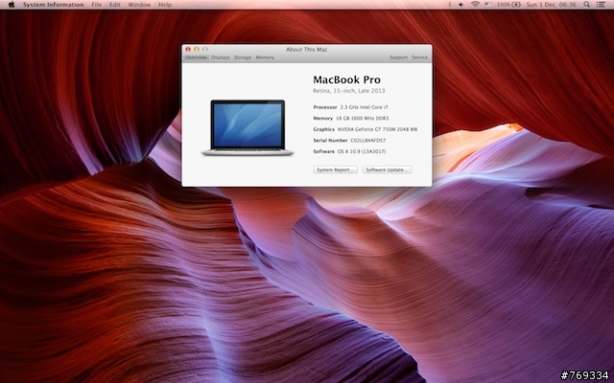Click the Bluetooth status icon
This screenshot has height=383, width=614.
450,5
